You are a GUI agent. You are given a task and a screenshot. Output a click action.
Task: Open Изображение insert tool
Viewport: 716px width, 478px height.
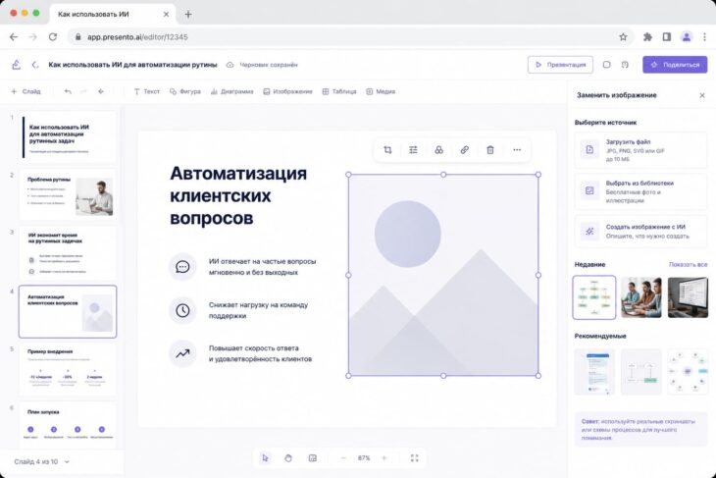(287, 91)
